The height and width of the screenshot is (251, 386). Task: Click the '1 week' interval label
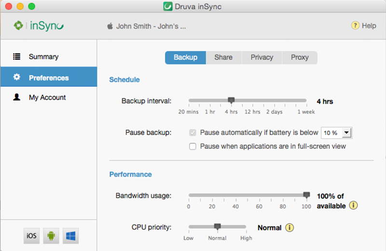[306, 112]
